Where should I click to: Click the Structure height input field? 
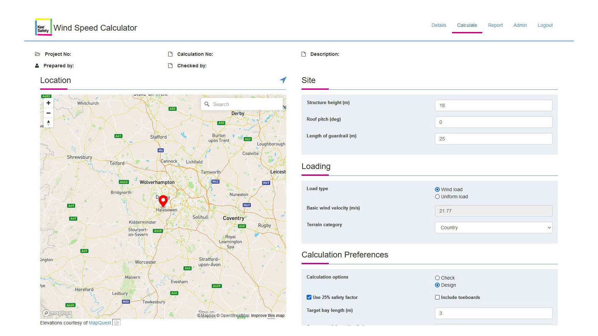pyautogui.click(x=494, y=105)
